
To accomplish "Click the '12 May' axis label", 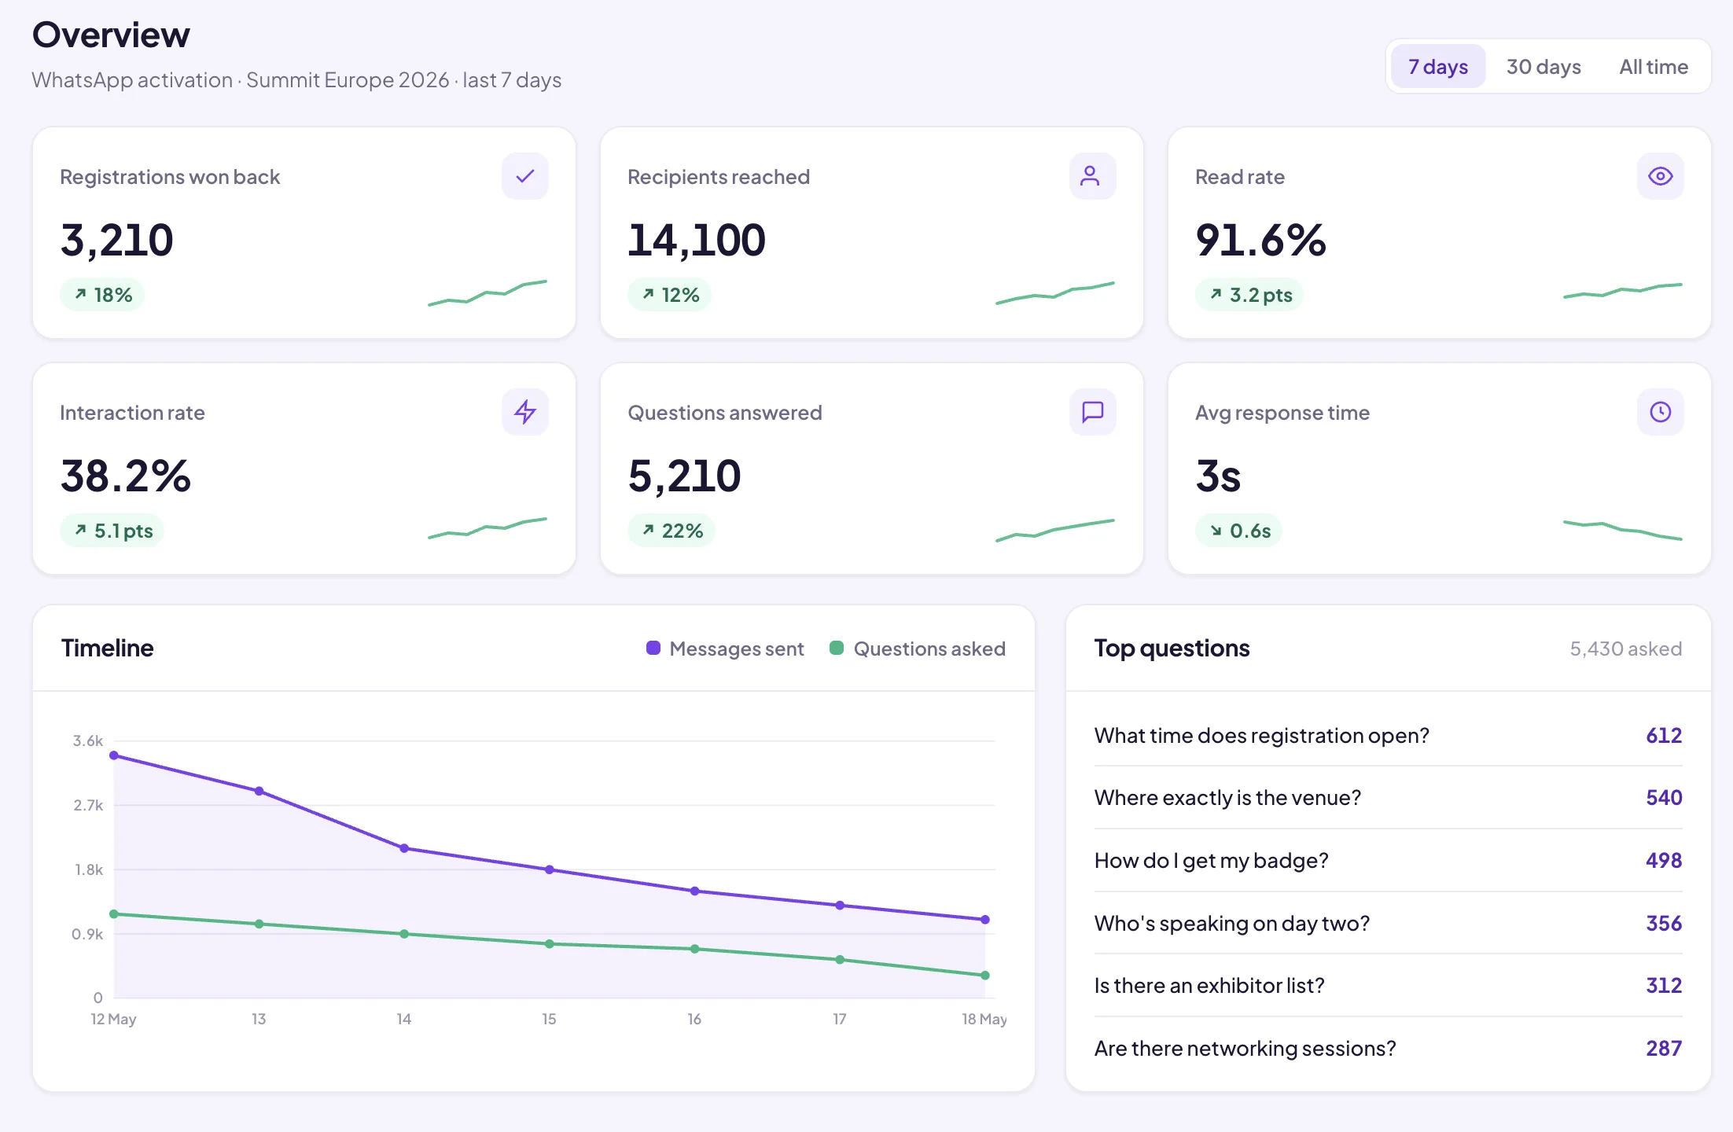I will (113, 1019).
